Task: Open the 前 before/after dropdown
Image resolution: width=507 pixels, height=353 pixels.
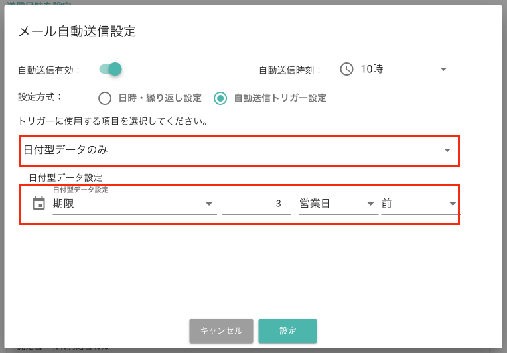Action: (x=419, y=204)
